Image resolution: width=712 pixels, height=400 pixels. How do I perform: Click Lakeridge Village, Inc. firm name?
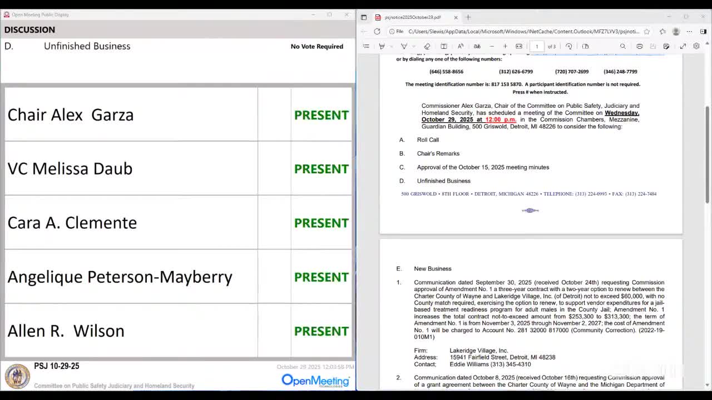point(479,351)
